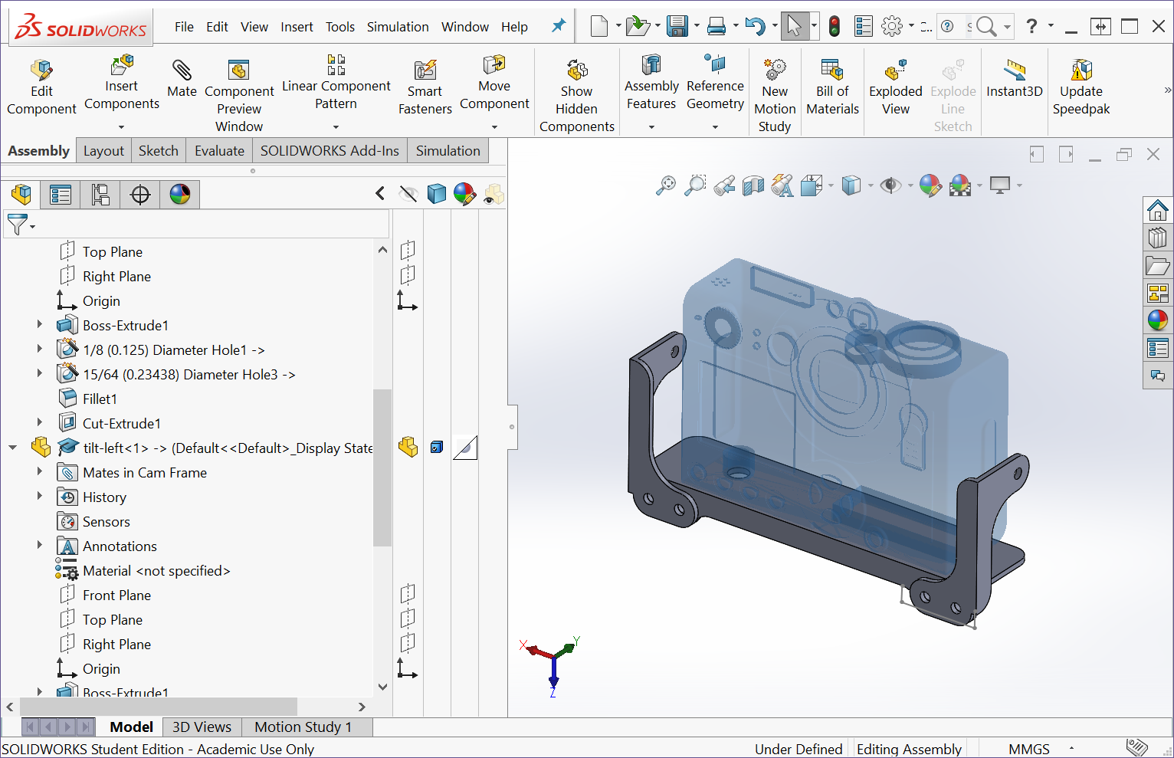
Task: Select the Mate tool
Action: coord(182,79)
